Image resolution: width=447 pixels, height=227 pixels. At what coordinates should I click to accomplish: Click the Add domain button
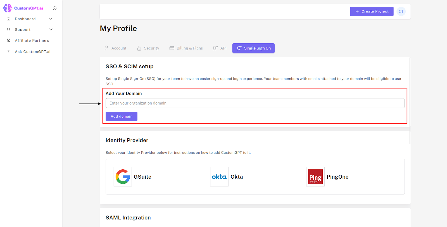(x=122, y=116)
